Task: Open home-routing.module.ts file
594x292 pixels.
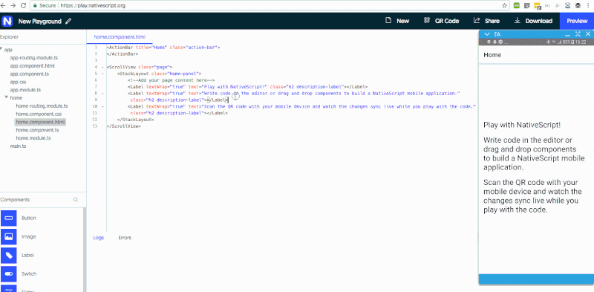Action: pyautogui.click(x=42, y=106)
